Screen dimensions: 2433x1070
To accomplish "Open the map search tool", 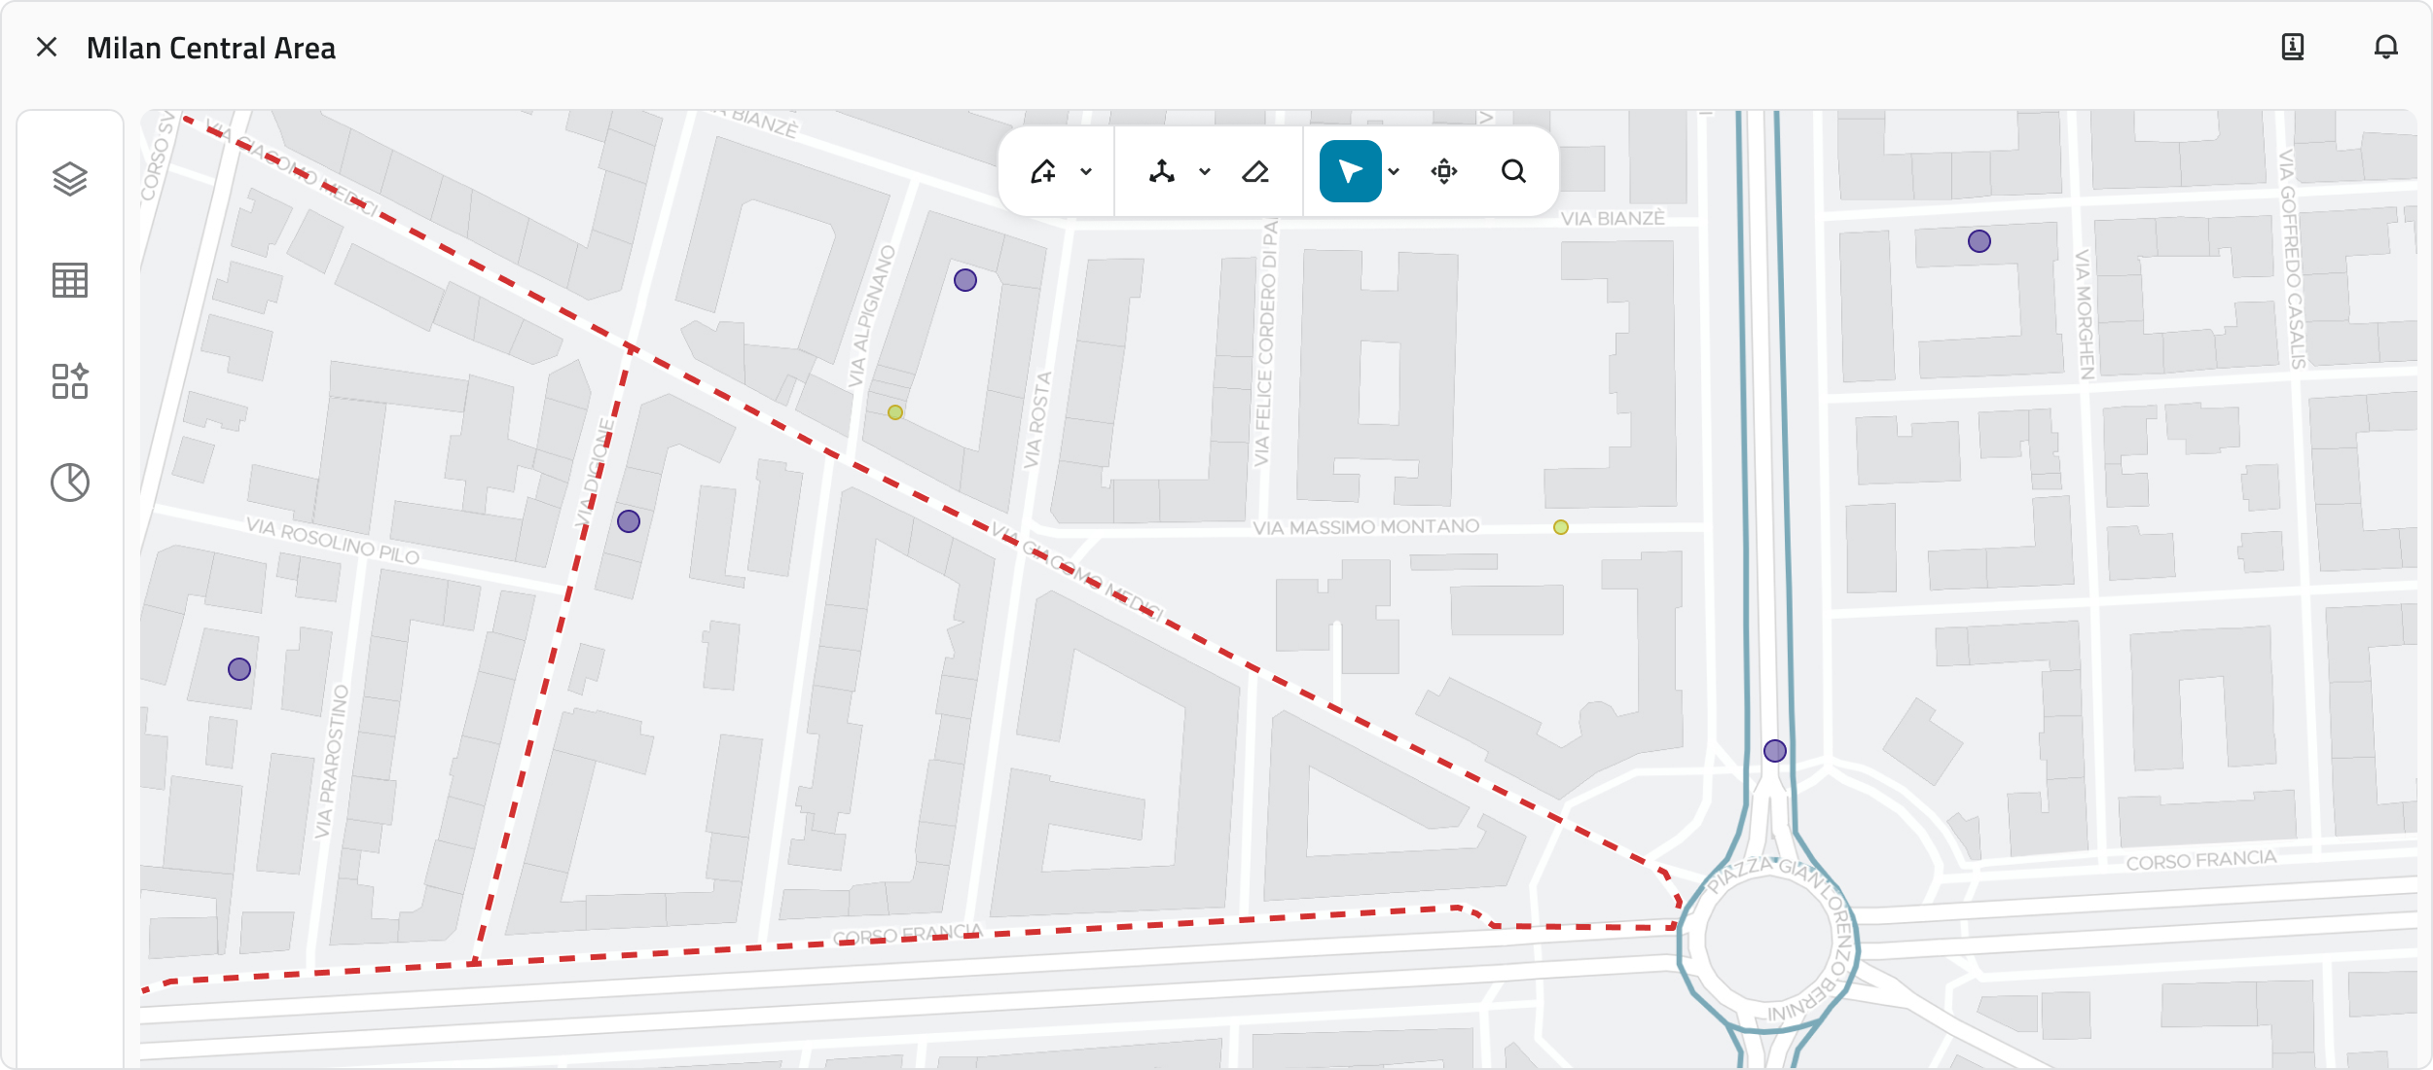I will pyautogui.click(x=1513, y=172).
